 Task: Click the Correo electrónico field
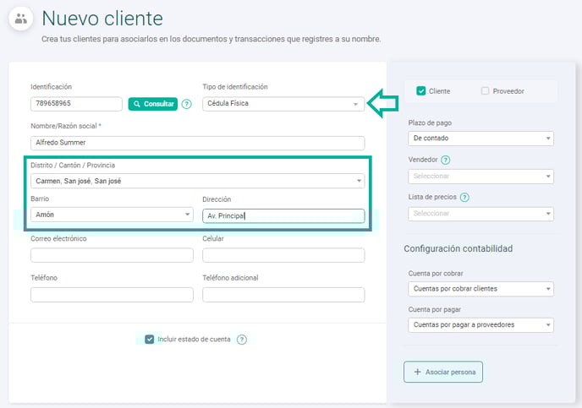[x=112, y=255]
